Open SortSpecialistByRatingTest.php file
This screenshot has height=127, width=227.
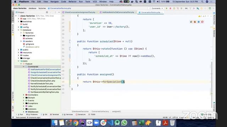pyautogui.click(x=45, y=92)
